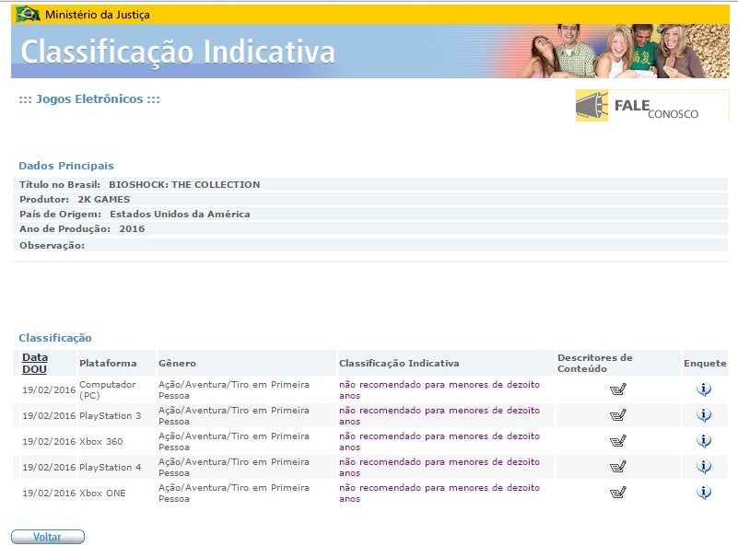
Task: Select the Xbox ONE platform cell
Action: pyautogui.click(x=102, y=494)
